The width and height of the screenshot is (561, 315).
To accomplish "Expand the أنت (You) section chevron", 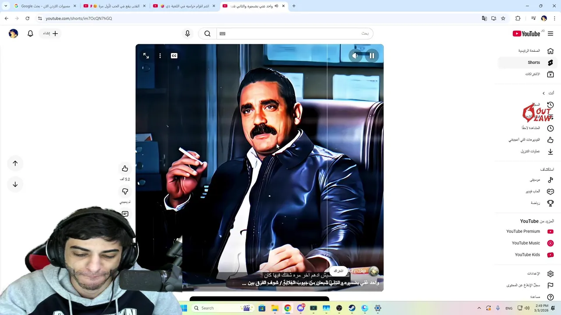I will click(x=544, y=93).
